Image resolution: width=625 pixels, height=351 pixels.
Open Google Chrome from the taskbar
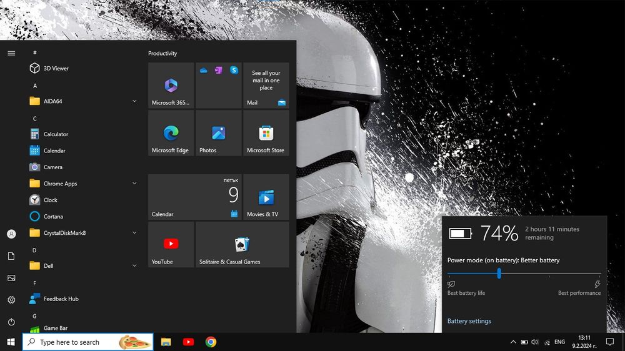[211, 342]
